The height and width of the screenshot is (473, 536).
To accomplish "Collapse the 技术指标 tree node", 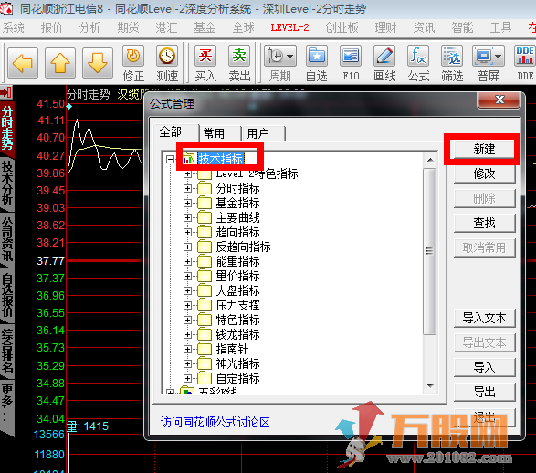I will coord(170,159).
